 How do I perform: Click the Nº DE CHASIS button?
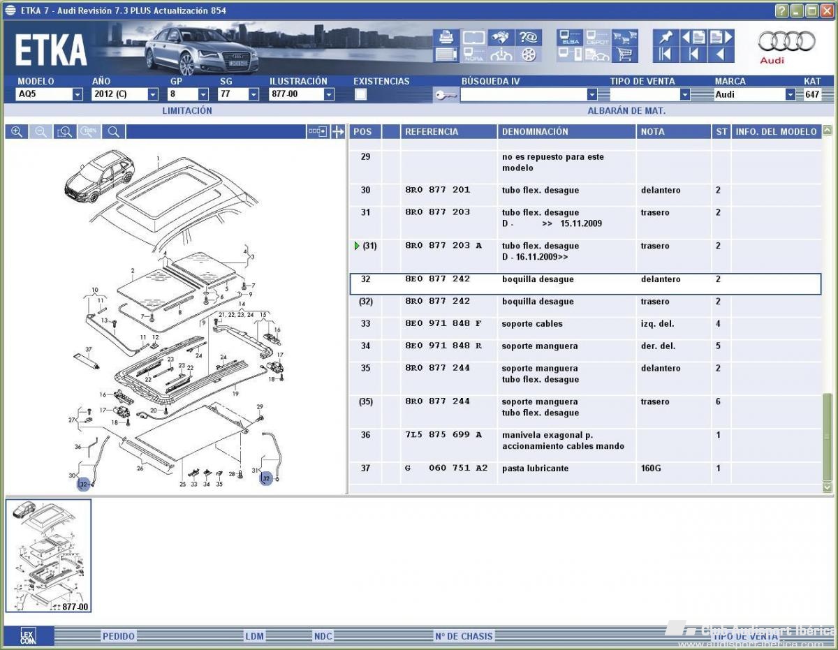click(x=464, y=636)
